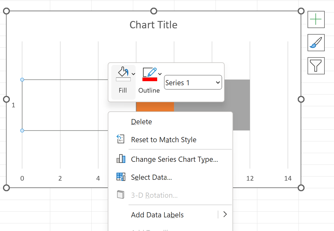Click the top-right chart resize handle
This screenshot has width=334, height=231.
301,11
